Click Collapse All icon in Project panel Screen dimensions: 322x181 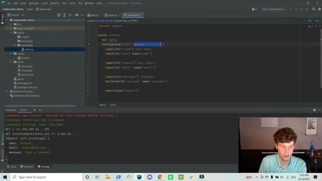coord(70,15)
